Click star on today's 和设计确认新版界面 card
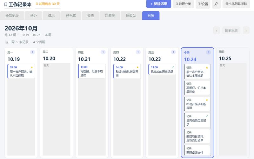Screen dimensions: 254x159 point(207,100)
